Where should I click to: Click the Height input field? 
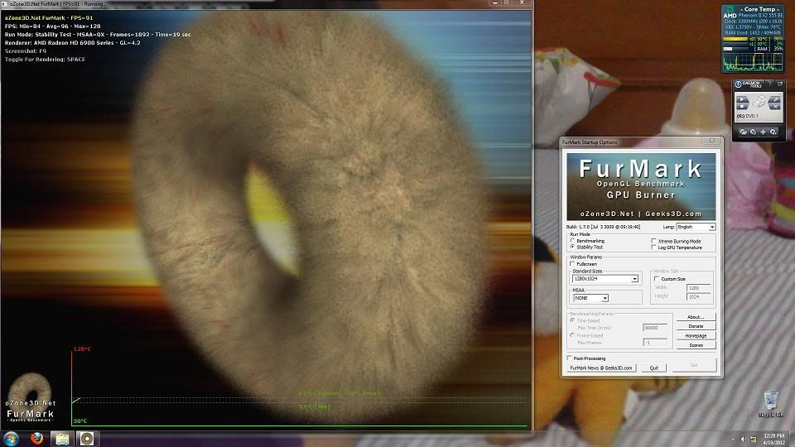coord(699,296)
